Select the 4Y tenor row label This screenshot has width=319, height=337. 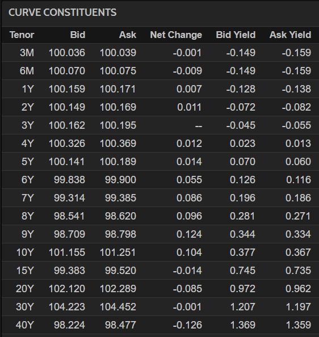click(x=28, y=144)
